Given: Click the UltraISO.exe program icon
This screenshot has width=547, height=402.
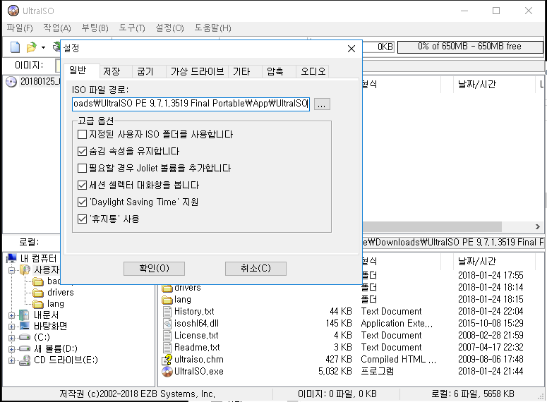Looking at the screenshot, I should point(167,371).
